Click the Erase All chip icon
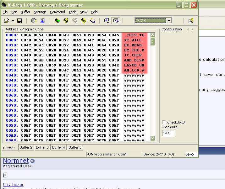The width and height of the screenshot is (225, 189). click(x=75, y=21)
